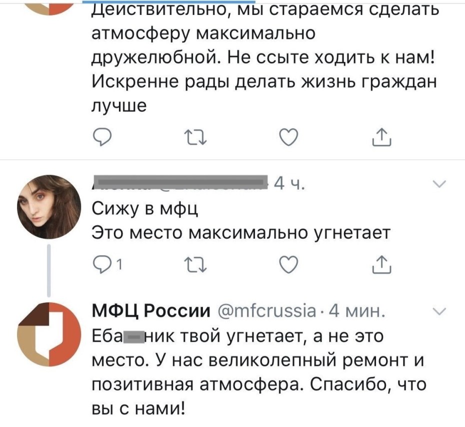The width and height of the screenshot is (465, 427).
Task: Share the 'Сижу в мфц' tweet
Action: 382,265
